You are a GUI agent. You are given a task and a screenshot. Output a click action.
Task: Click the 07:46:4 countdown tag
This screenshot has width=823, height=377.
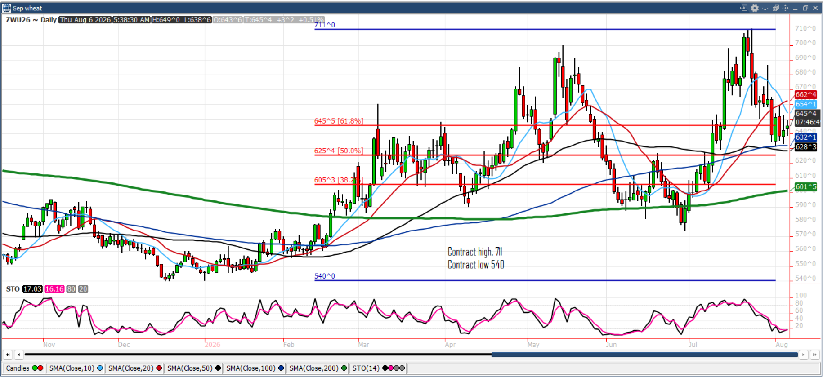pos(807,122)
